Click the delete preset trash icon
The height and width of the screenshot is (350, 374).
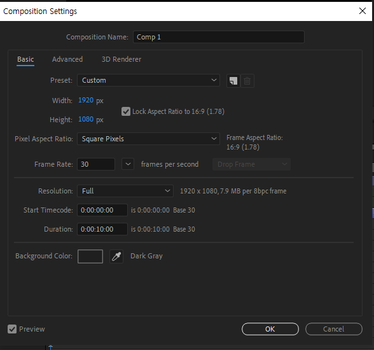pos(247,81)
